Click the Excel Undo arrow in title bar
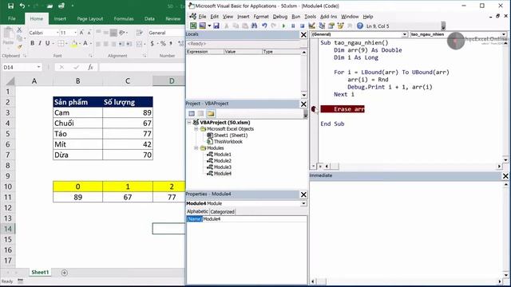 click(x=22, y=6)
